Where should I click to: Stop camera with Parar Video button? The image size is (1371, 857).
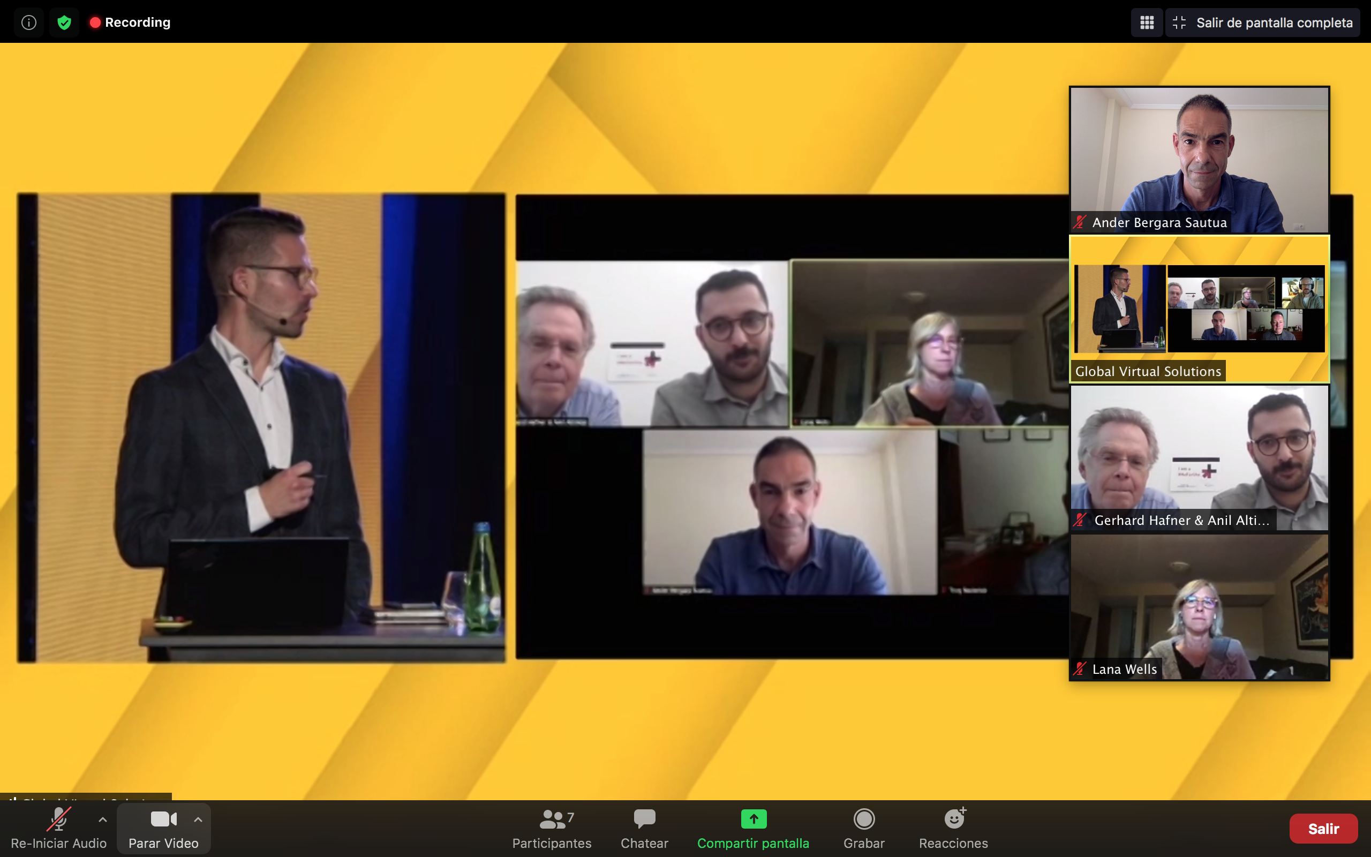(163, 828)
